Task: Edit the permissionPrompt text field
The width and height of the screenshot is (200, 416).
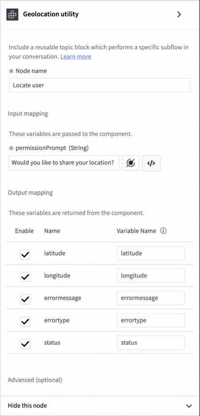Action: point(64,163)
